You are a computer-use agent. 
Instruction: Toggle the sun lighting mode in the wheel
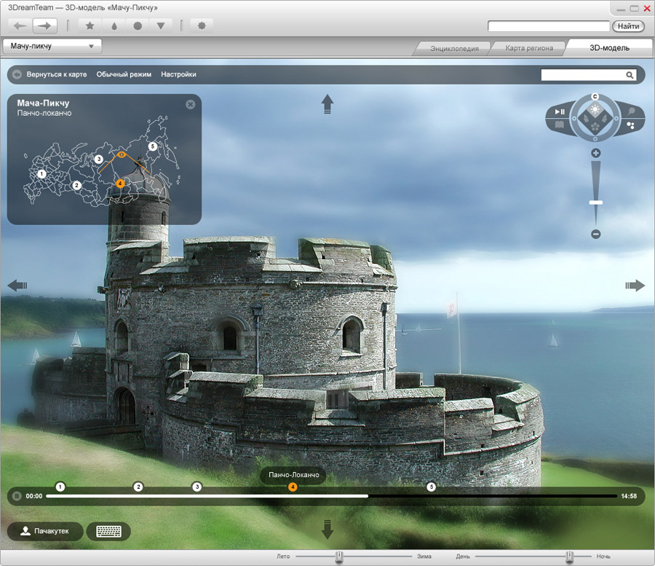(595, 110)
